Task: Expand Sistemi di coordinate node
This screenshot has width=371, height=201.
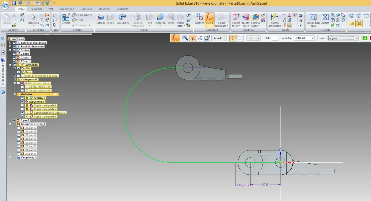Action: (x=10, y=43)
